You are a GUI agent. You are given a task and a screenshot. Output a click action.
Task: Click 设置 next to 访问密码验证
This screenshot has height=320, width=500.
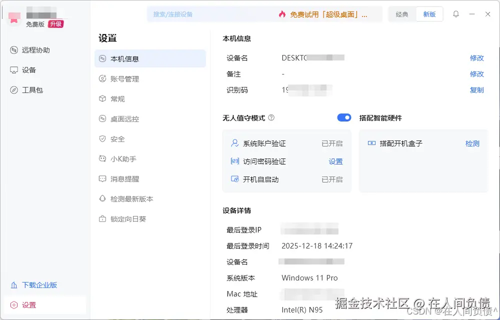click(x=335, y=161)
